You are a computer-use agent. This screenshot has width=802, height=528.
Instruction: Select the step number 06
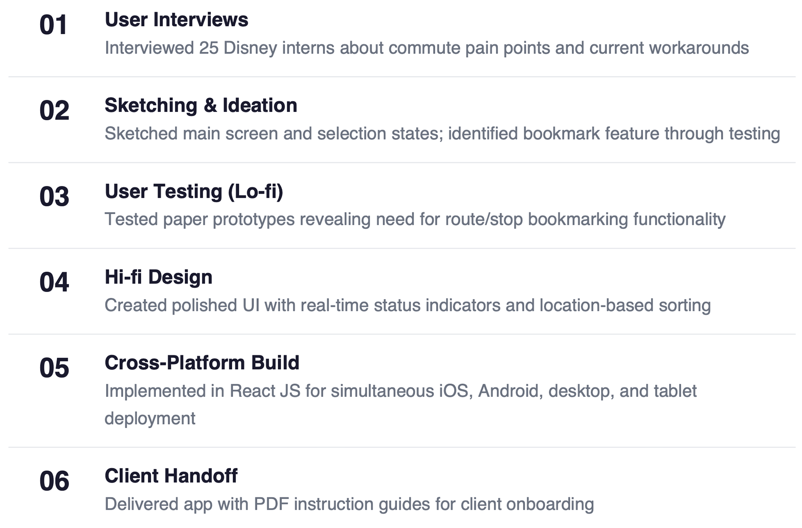point(54,481)
